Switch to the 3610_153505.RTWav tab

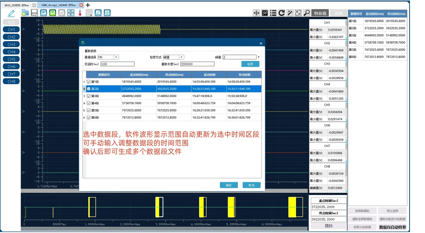[x=16, y=5]
